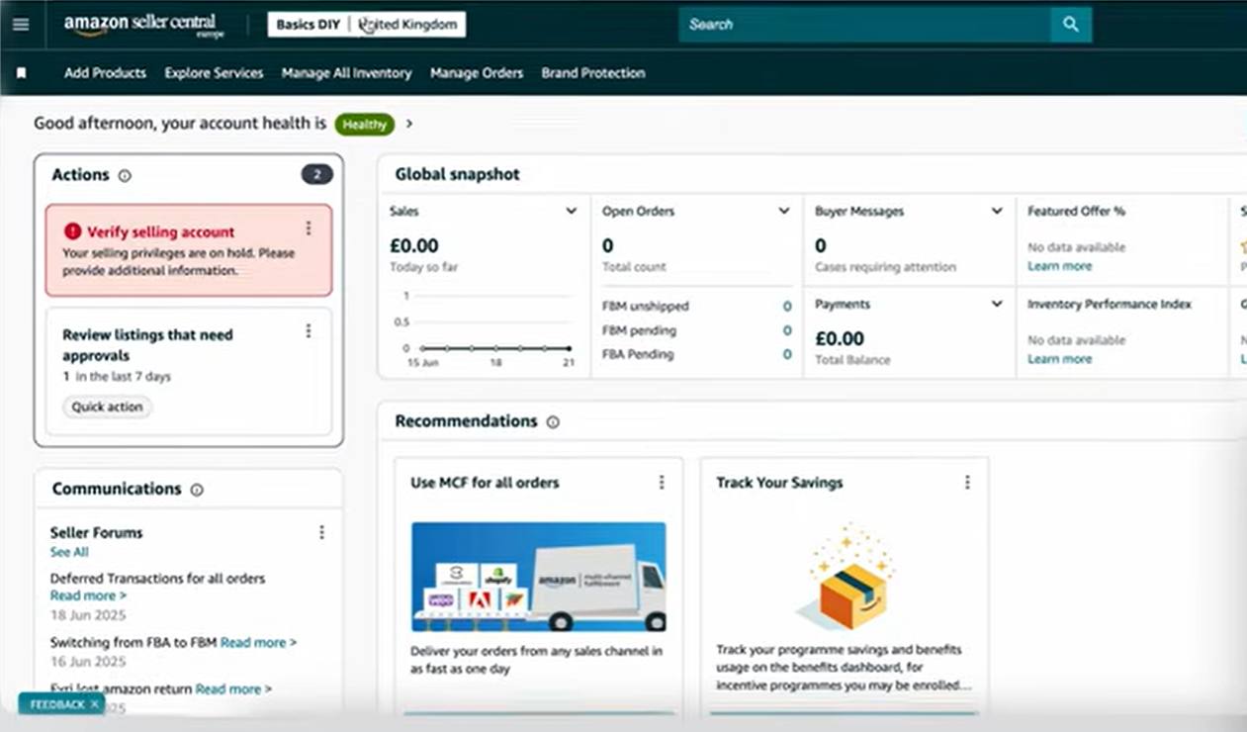Click Read more for Evri lost amazon return
Screen dimensions: 1247x732
click(233, 689)
